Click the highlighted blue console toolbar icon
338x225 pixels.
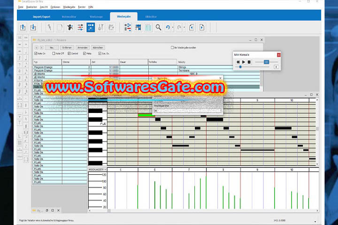[x=91, y=27]
